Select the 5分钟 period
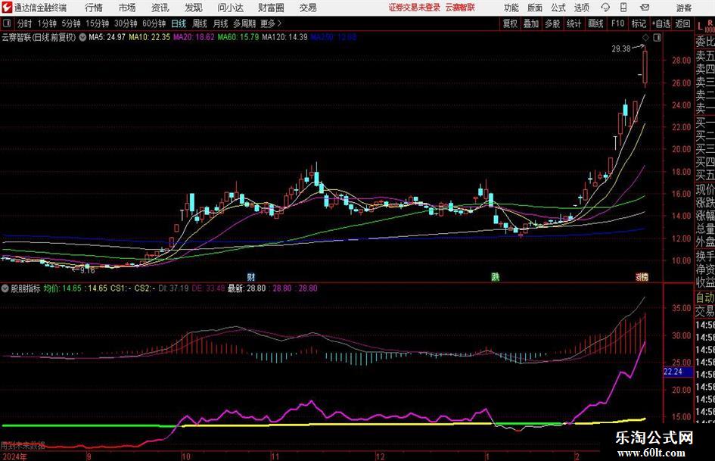The height and width of the screenshot is (461, 715). (70, 23)
